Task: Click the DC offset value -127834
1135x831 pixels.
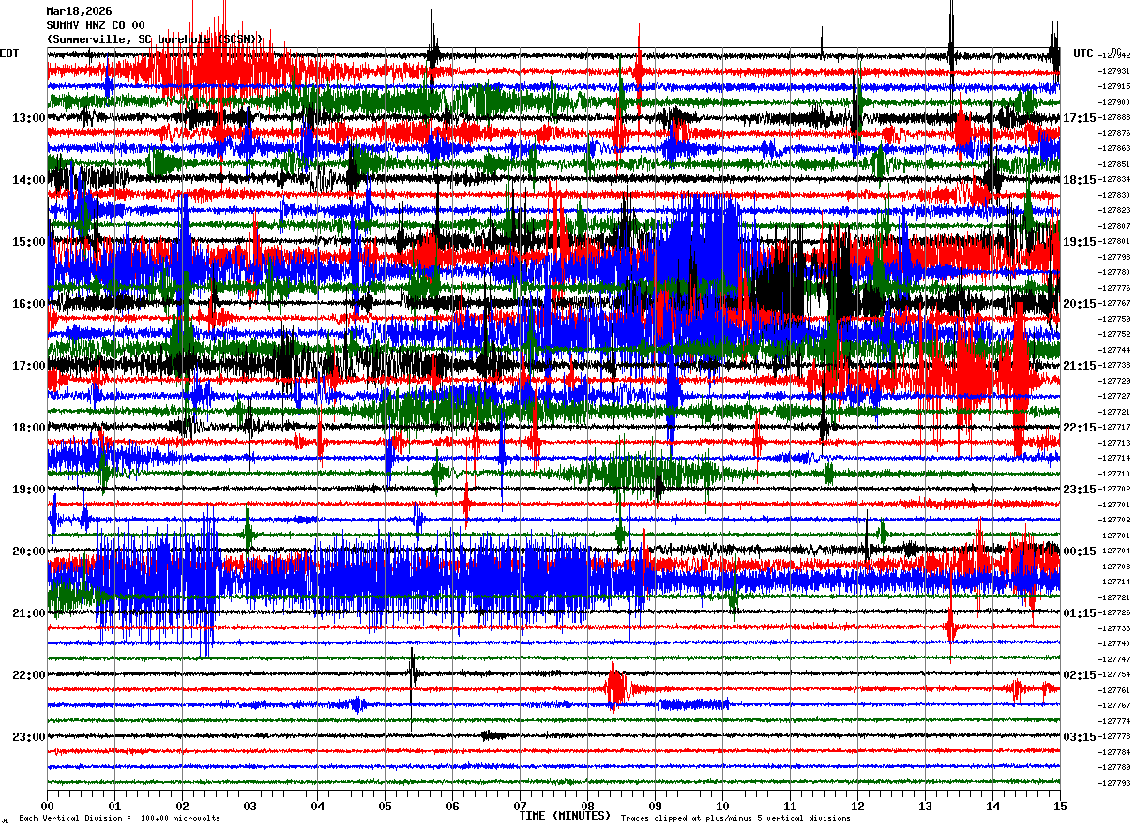Action: (1115, 180)
